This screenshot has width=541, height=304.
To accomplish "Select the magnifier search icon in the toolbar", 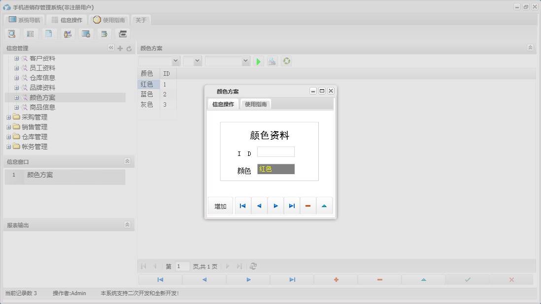I will (x=12, y=33).
